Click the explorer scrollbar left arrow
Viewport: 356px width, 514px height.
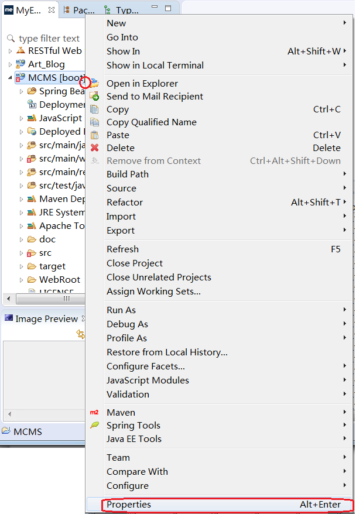click(x=9, y=299)
